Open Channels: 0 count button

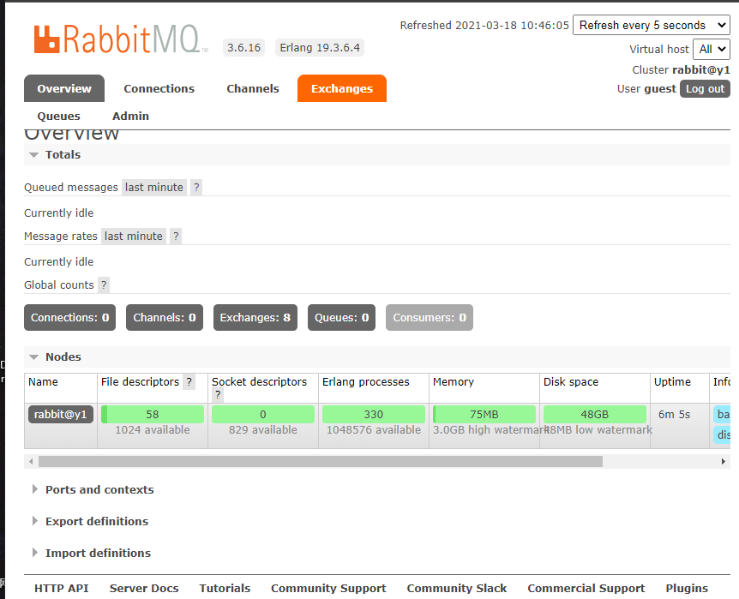(165, 318)
